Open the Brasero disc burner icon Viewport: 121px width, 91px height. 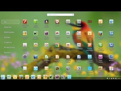(x=57, y=21)
